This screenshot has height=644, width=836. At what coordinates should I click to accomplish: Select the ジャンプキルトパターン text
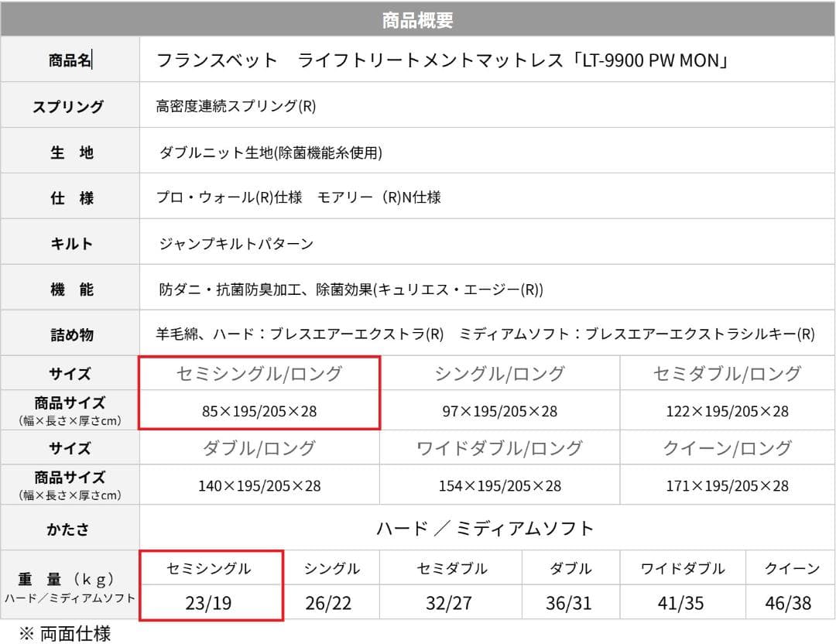pyautogui.click(x=236, y=244)
